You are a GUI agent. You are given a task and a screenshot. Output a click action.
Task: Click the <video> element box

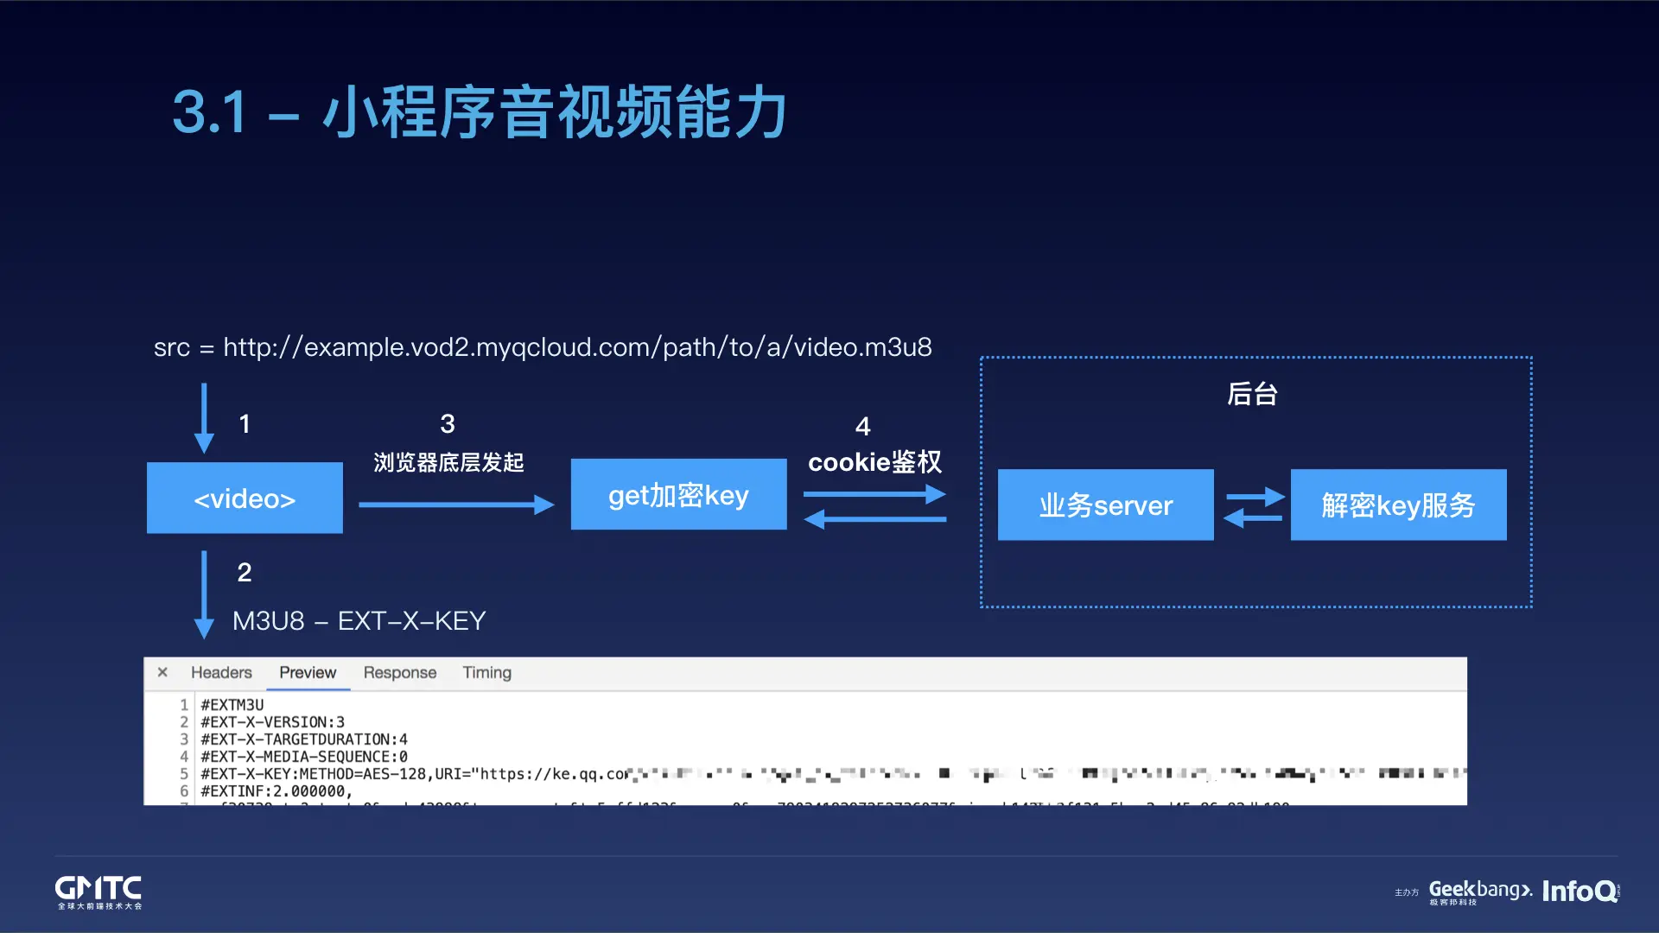[x=245, y=498]
